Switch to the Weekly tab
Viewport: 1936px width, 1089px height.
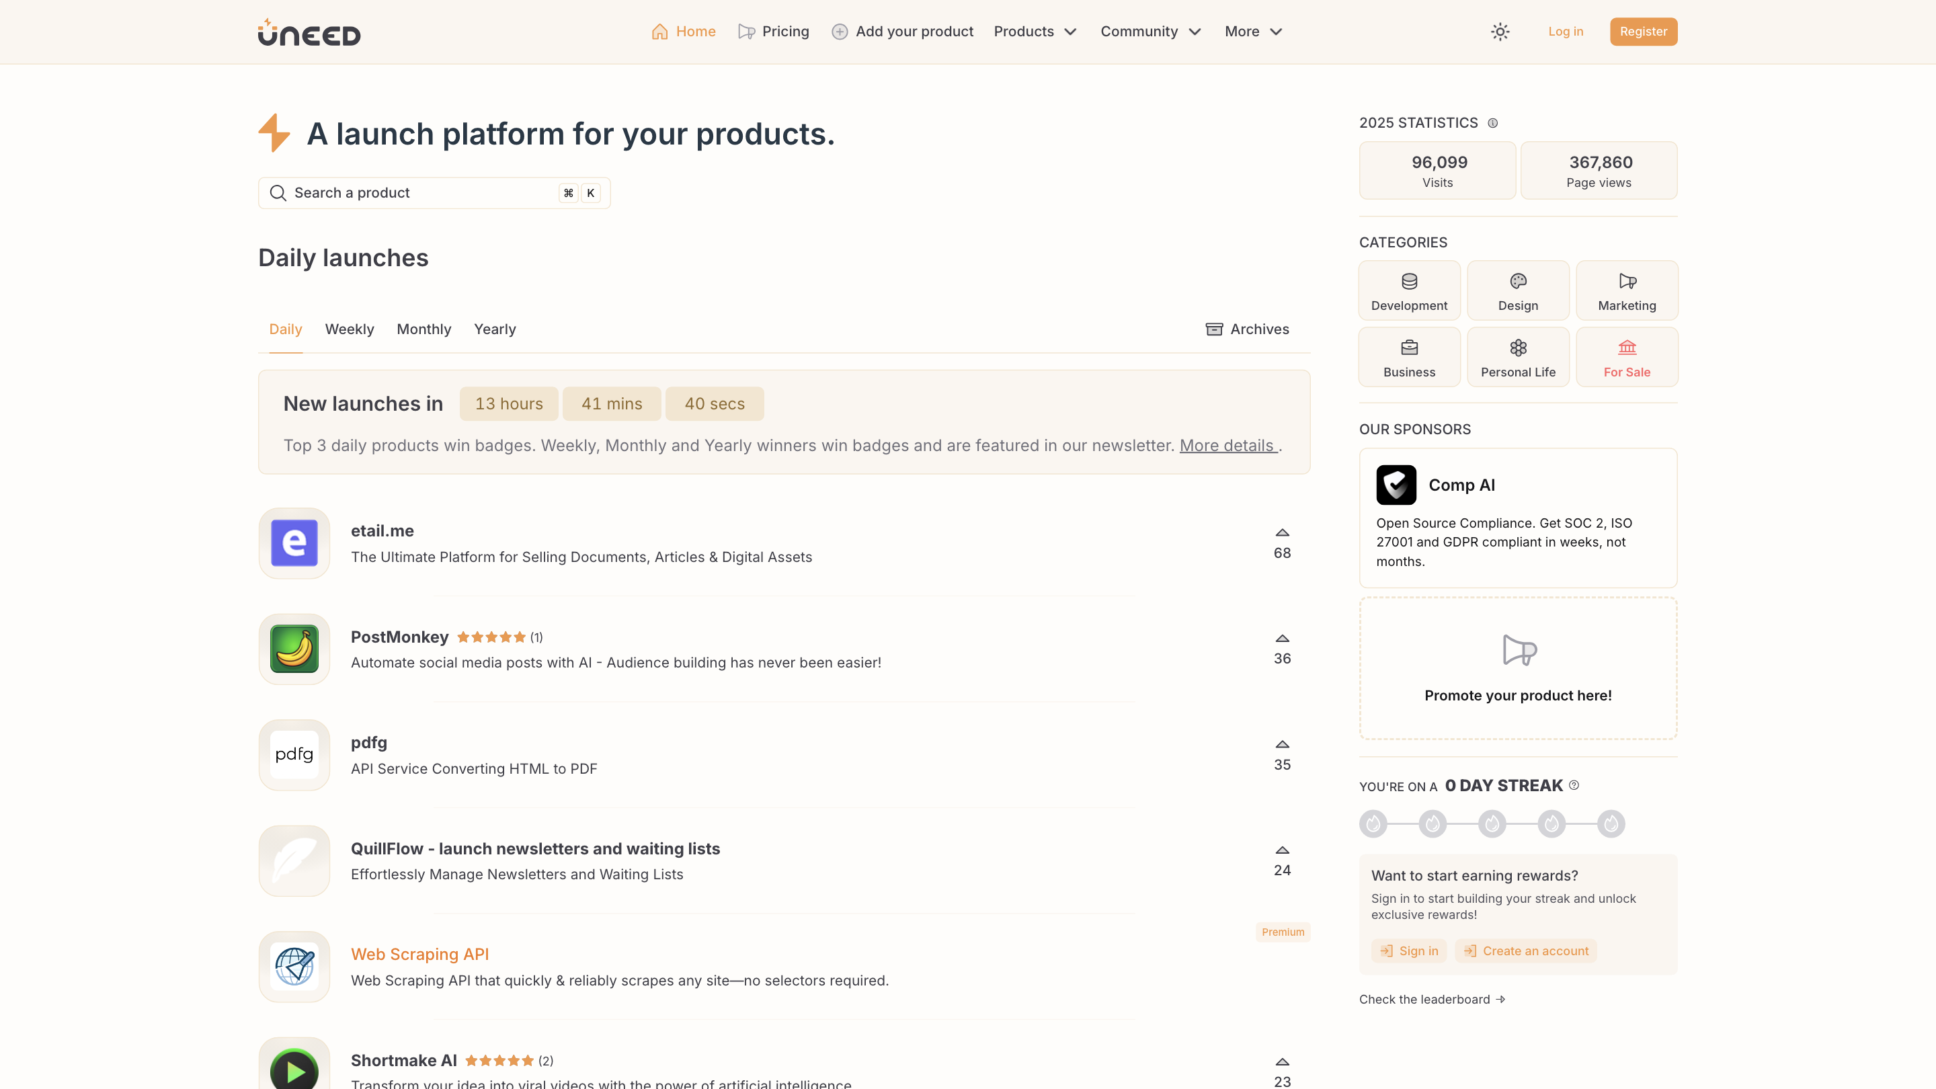pos(349,329)
